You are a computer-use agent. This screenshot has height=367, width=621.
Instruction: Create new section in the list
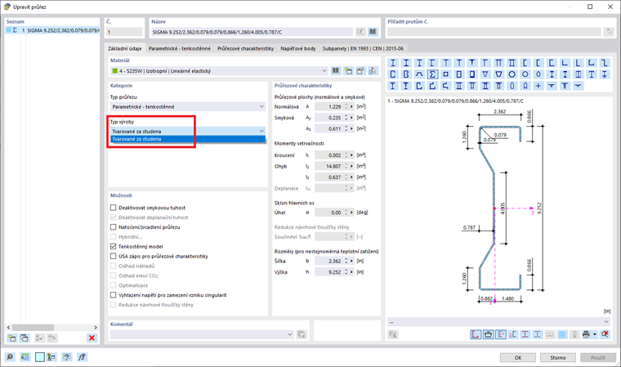pos(12,338)
